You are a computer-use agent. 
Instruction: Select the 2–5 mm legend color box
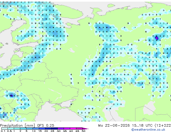tap(23, 128)
